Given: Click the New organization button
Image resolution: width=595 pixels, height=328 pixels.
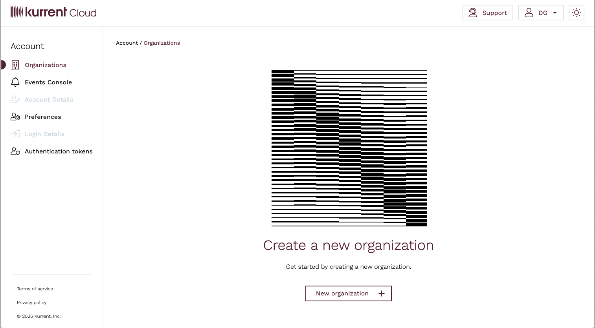Looking at the screenshot, I should click(x=348, y=293).
